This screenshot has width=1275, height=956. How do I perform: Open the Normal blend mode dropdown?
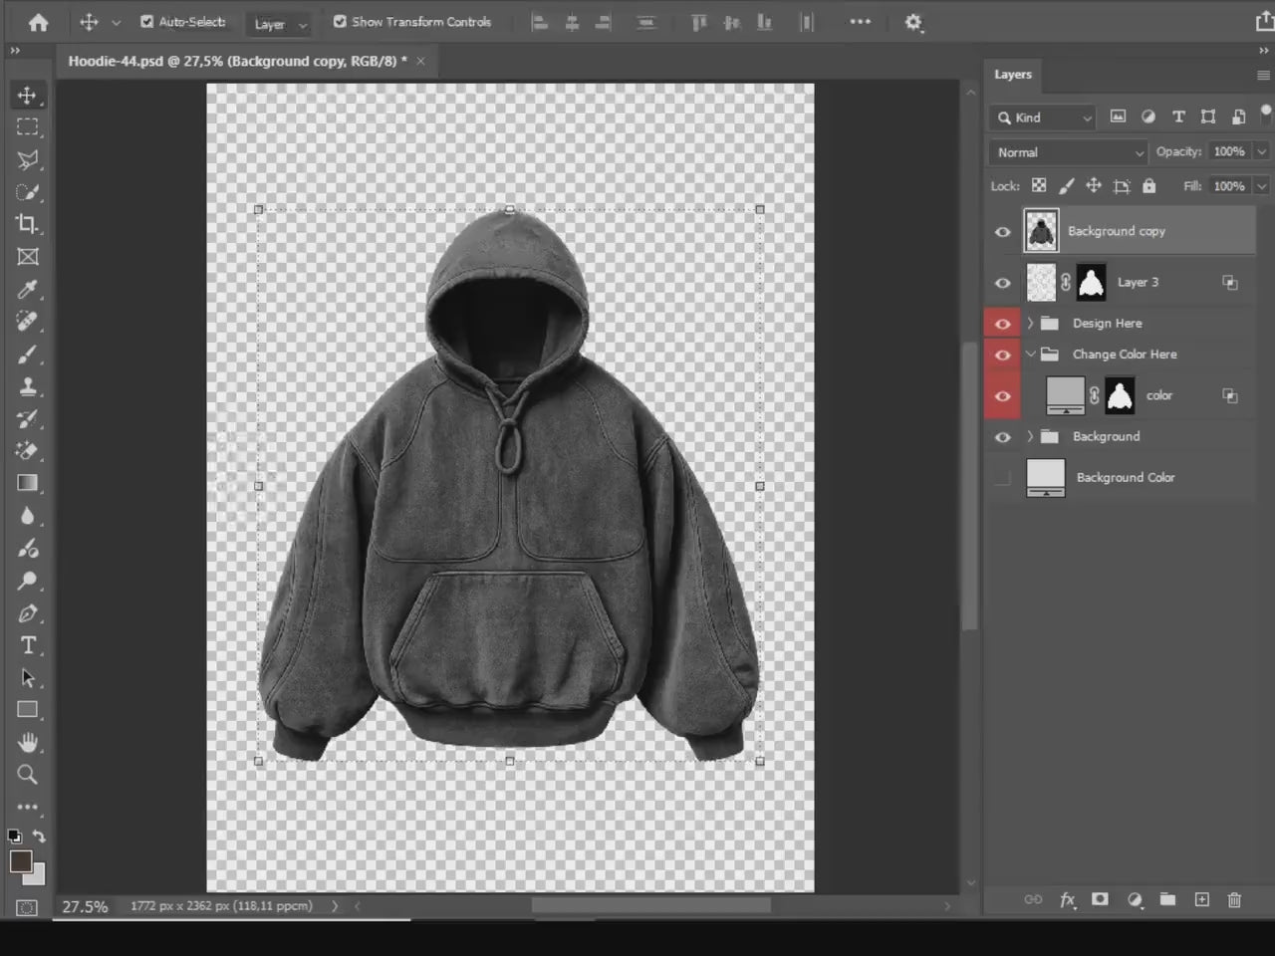coord(1066,151)
